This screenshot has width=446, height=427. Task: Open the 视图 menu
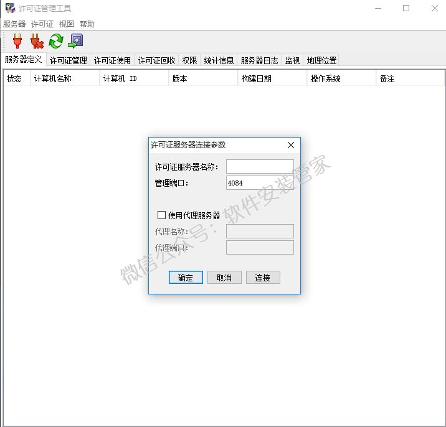[x=67, y=24]
